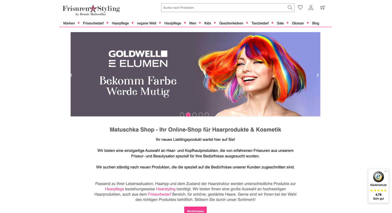The width and height of the screenshot is (392, 213).
Task: Select the fifth carousel slide dot
Action: point(207,115)
